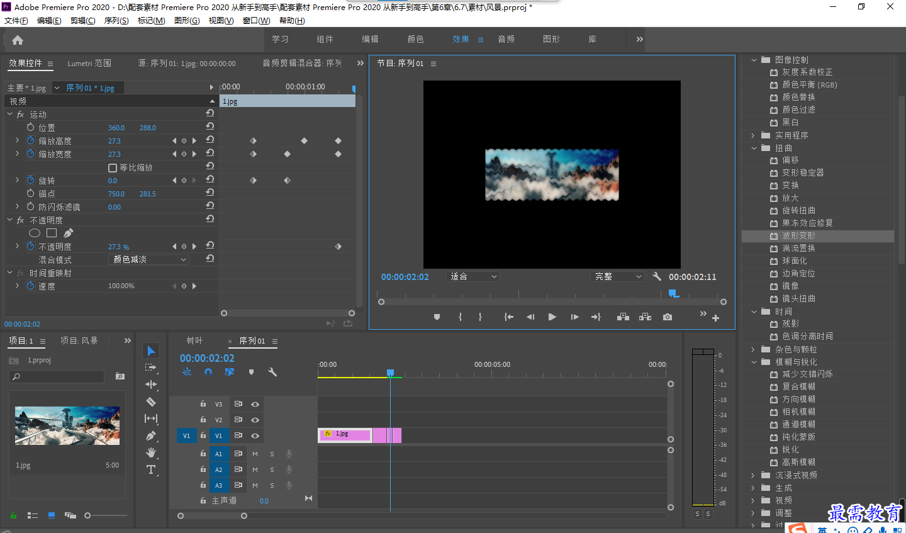The width and height of the screenshot is (906, 533).
Task: Step back one frame in Program monitor
Action: [x=530, y=317]
